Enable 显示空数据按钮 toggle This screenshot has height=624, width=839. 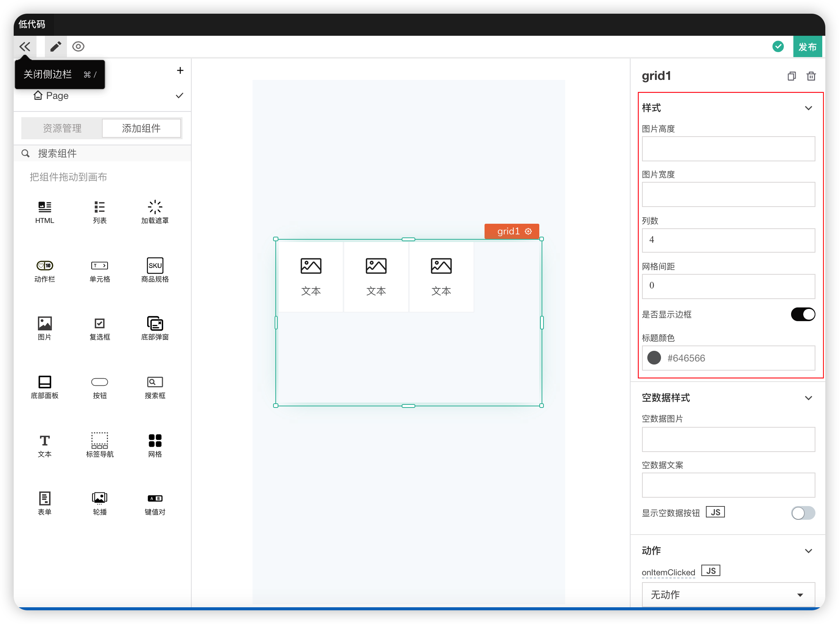pos(803,513)
